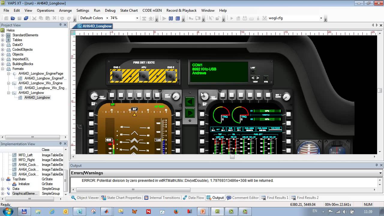
Task: Click the Save All toolbar icon
Action: coord(26,18)
